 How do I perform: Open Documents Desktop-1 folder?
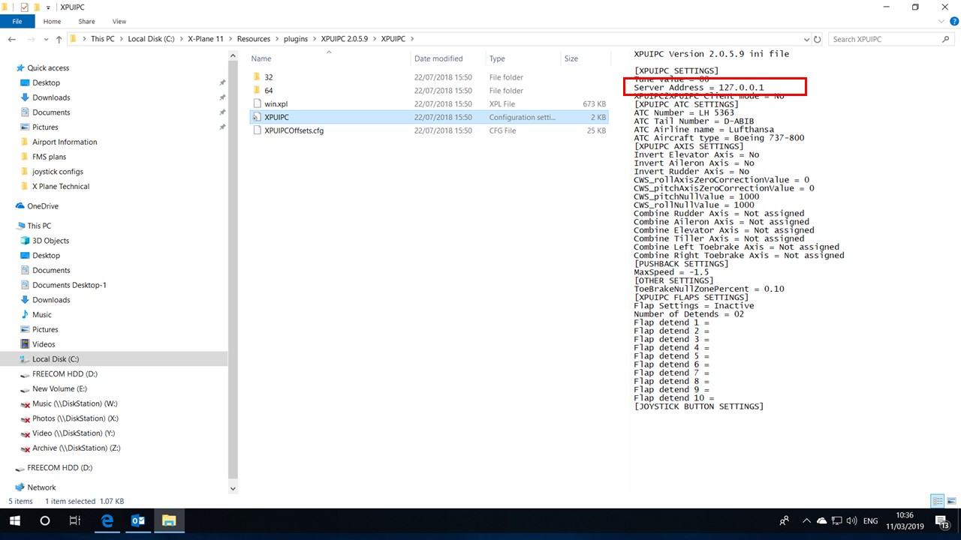[x=69, y=285]
